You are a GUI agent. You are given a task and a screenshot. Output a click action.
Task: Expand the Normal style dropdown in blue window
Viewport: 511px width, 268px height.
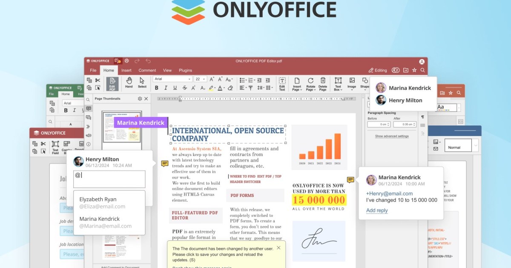pyautogui.click(x=476, y=145)
